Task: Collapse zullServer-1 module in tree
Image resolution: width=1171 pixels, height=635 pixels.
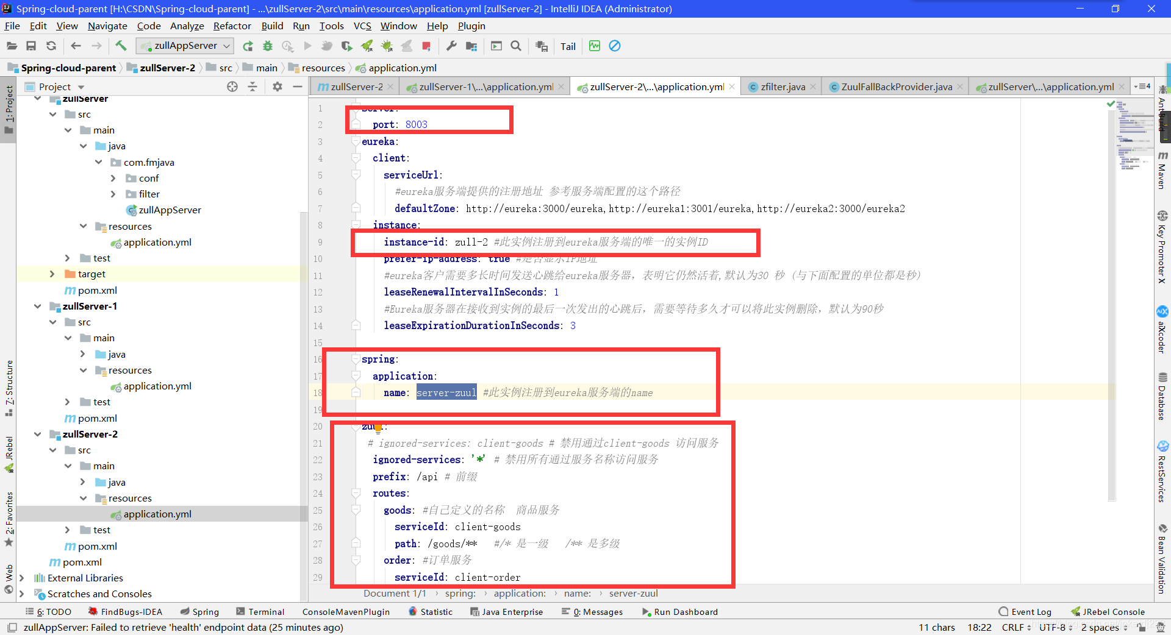Action: [38, 306]
